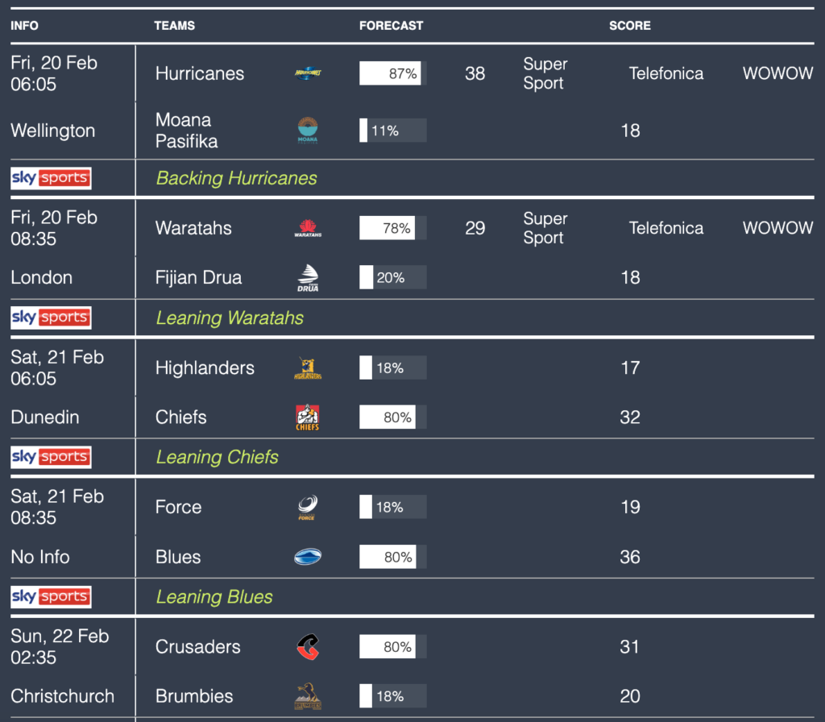Open the Brumbies team logo
The image size is (825, 722).
[308, 696]
